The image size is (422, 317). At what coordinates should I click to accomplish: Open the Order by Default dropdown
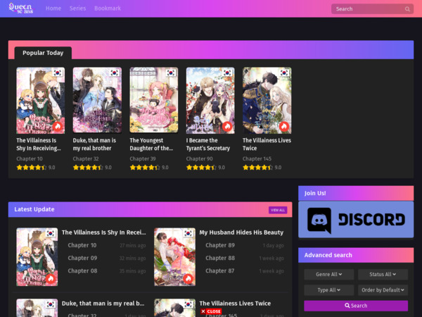(x=383, y=290)
